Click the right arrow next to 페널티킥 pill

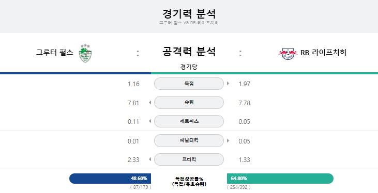click(x=228, y=140)
